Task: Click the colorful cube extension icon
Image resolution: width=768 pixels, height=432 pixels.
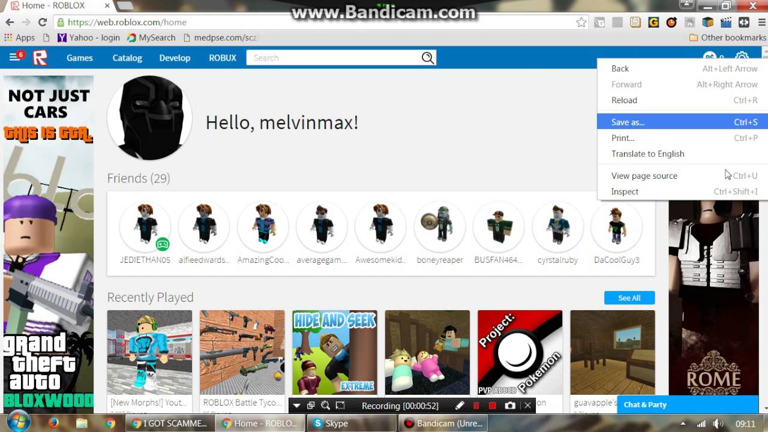Action: point(708,22)
